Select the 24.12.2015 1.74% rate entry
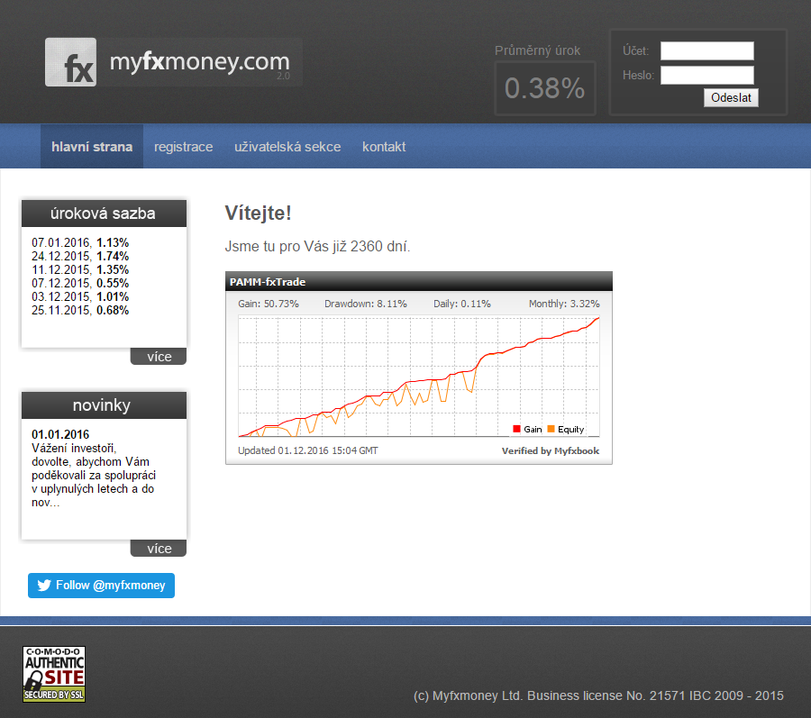 pos(80,256)
